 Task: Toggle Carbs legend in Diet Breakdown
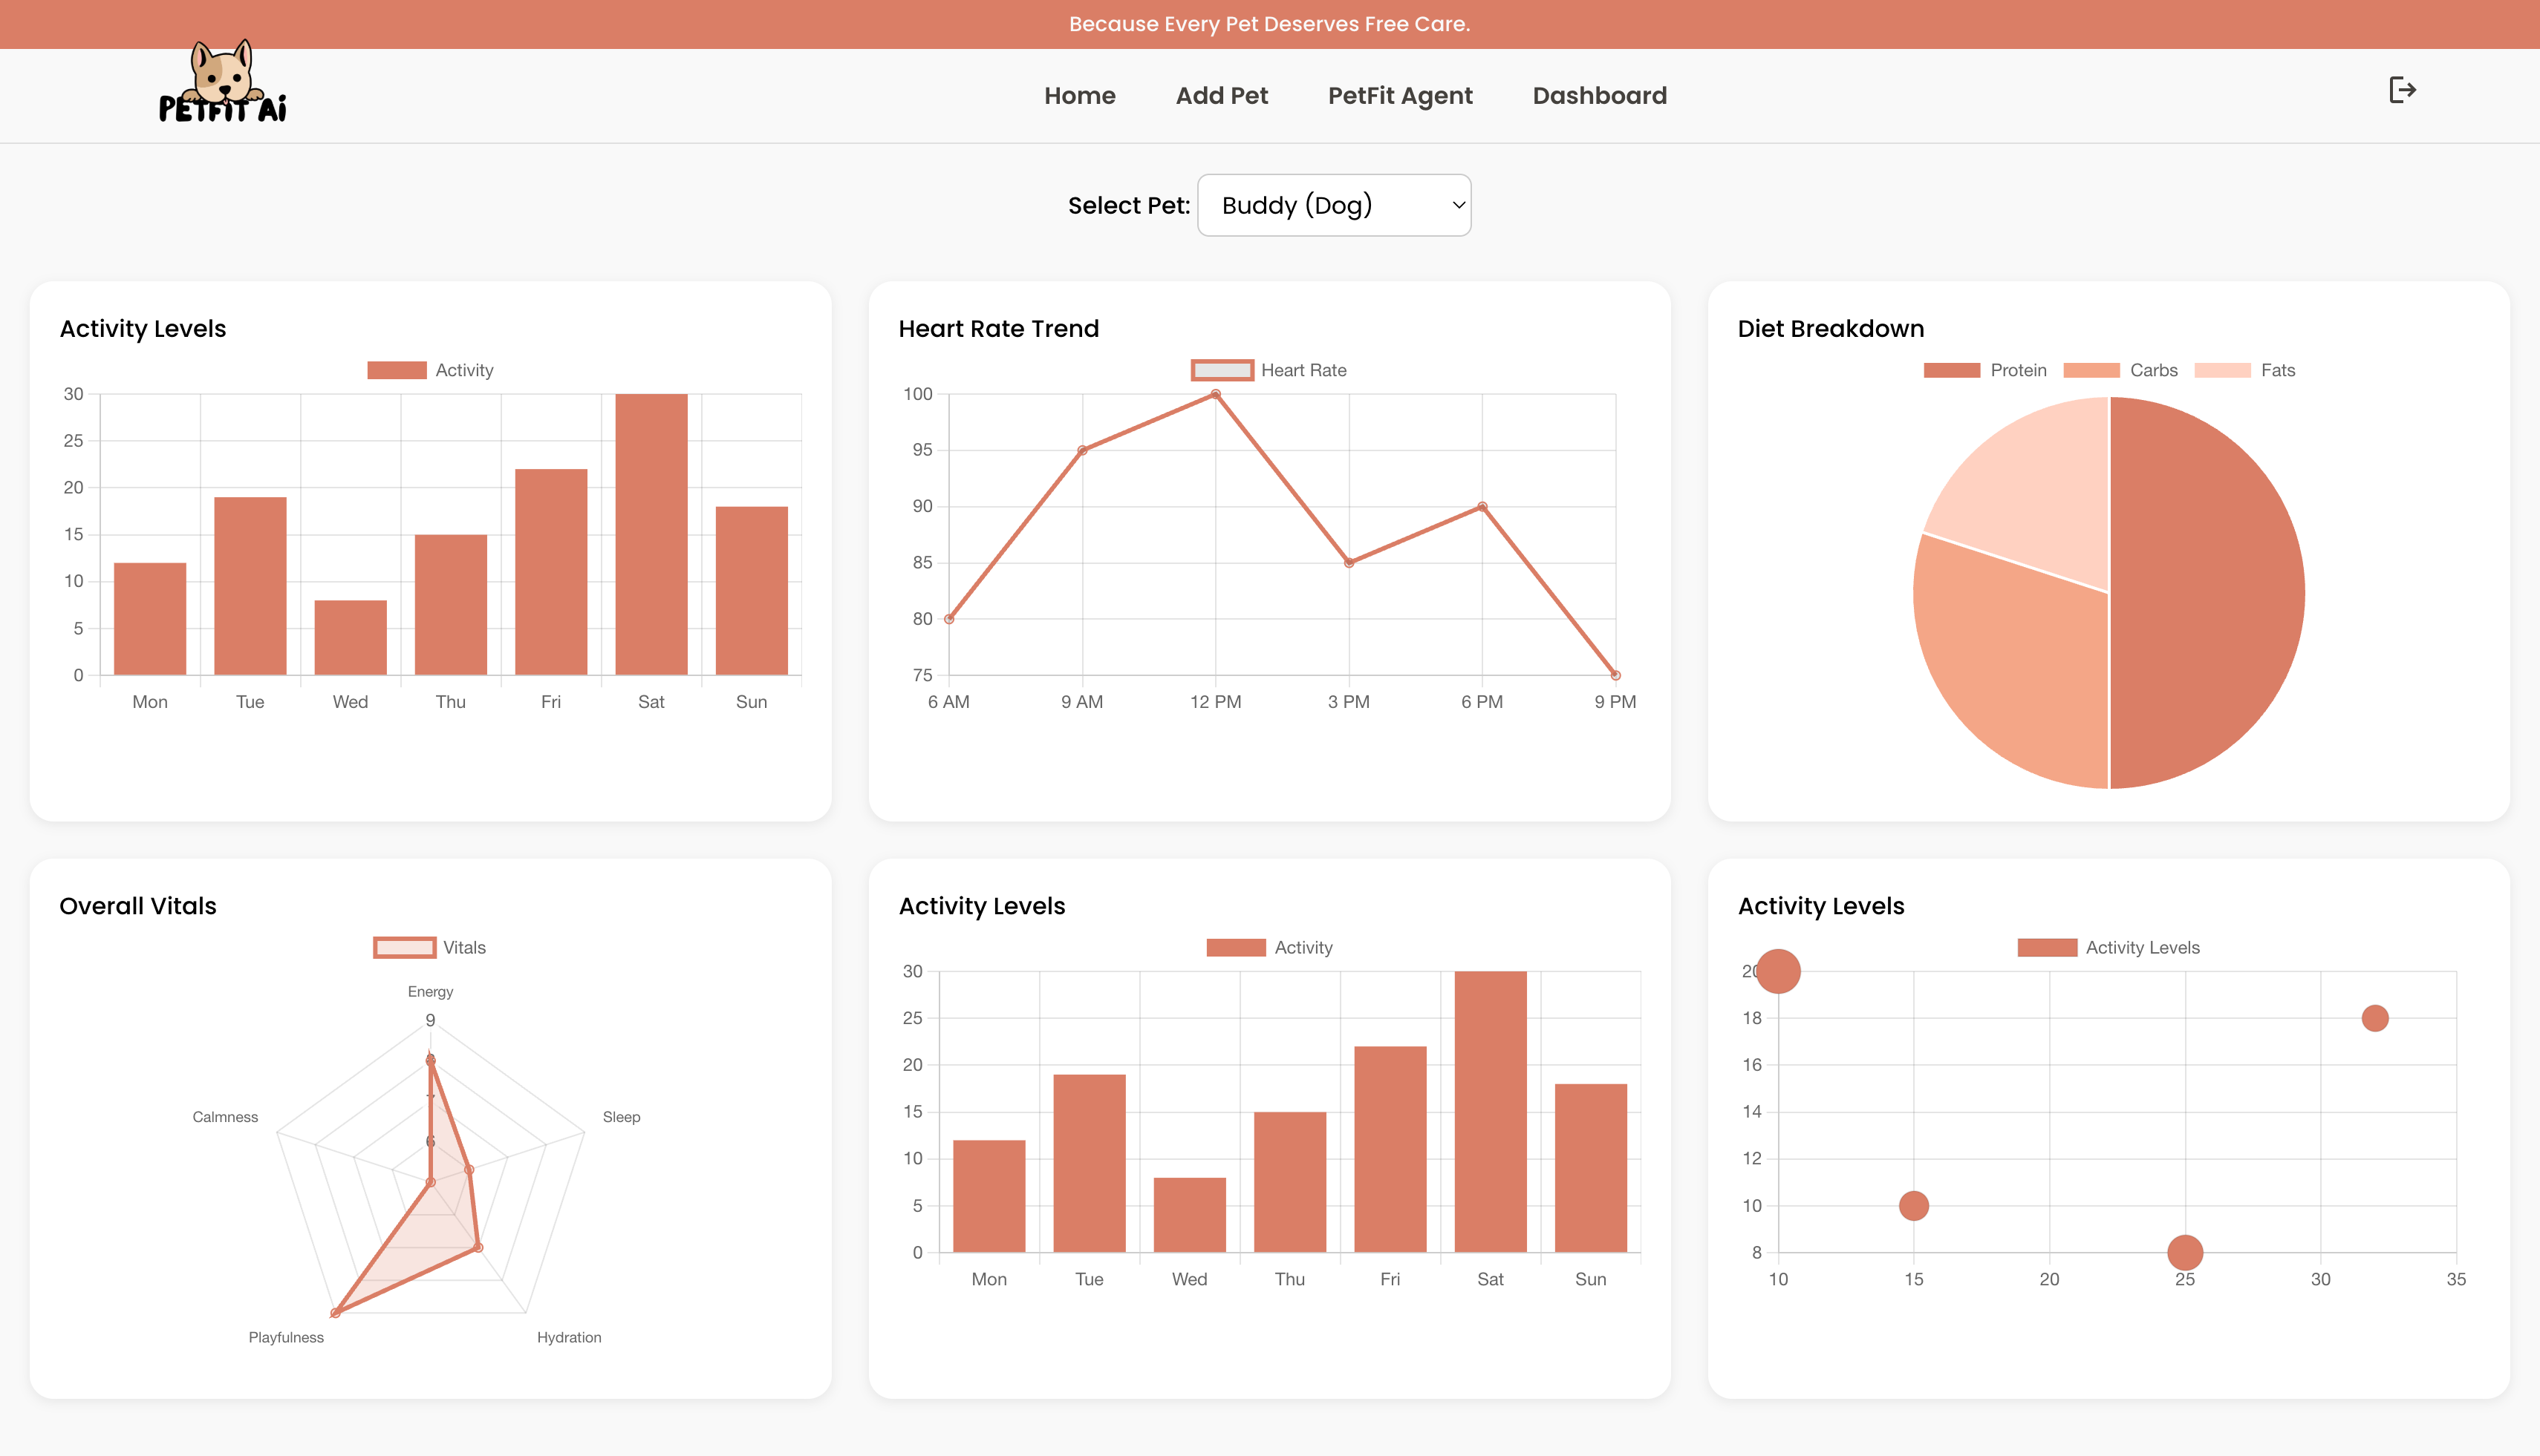[x=2091, y=370]
